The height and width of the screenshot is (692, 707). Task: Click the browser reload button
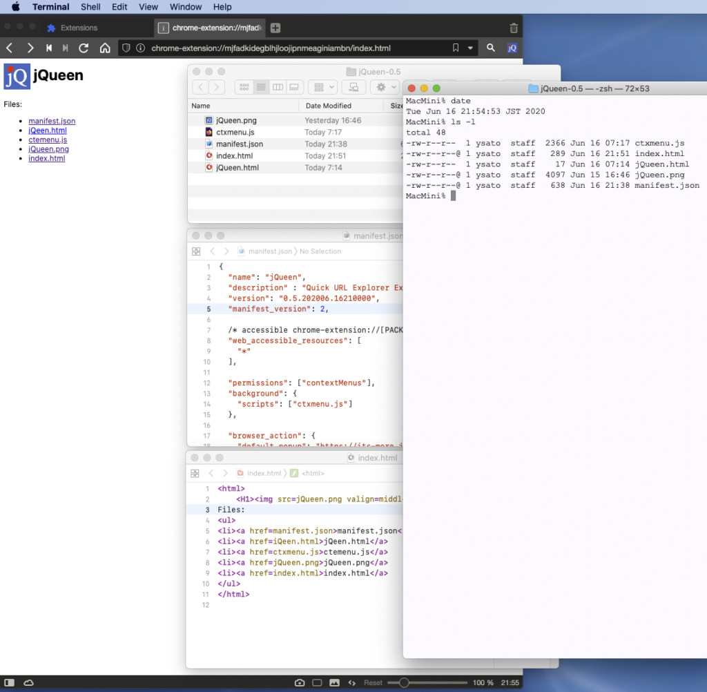(84, 48)
